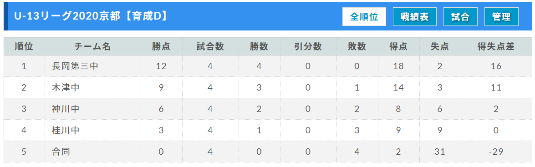Click the 管理 button
The image size is (535, 167).
pyautogui.click(x=501, y=17)
